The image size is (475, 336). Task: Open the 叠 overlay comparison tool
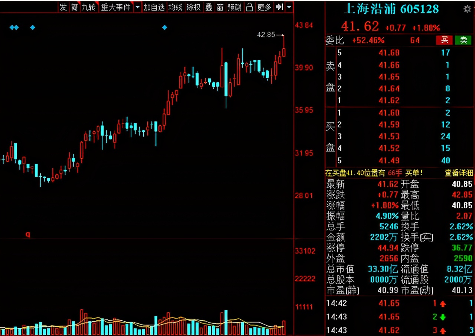209,7
